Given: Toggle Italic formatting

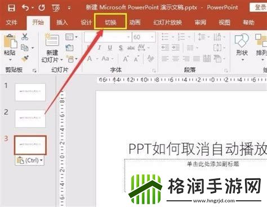Looking at the screenshot, I should pos(99,48).
